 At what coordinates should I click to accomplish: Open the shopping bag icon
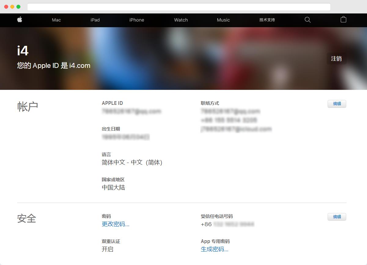click(343, 20)
